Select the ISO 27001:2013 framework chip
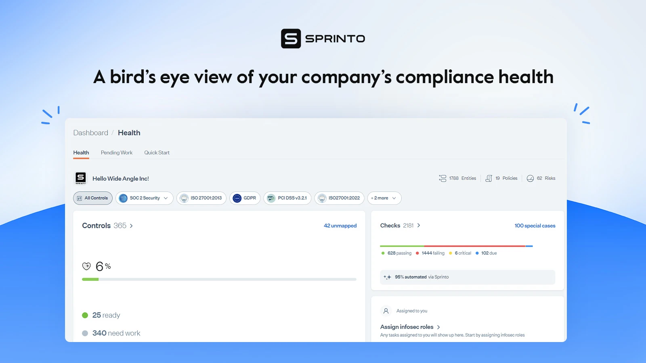Viewport: 646px width, 363px height. pos(201,198)
